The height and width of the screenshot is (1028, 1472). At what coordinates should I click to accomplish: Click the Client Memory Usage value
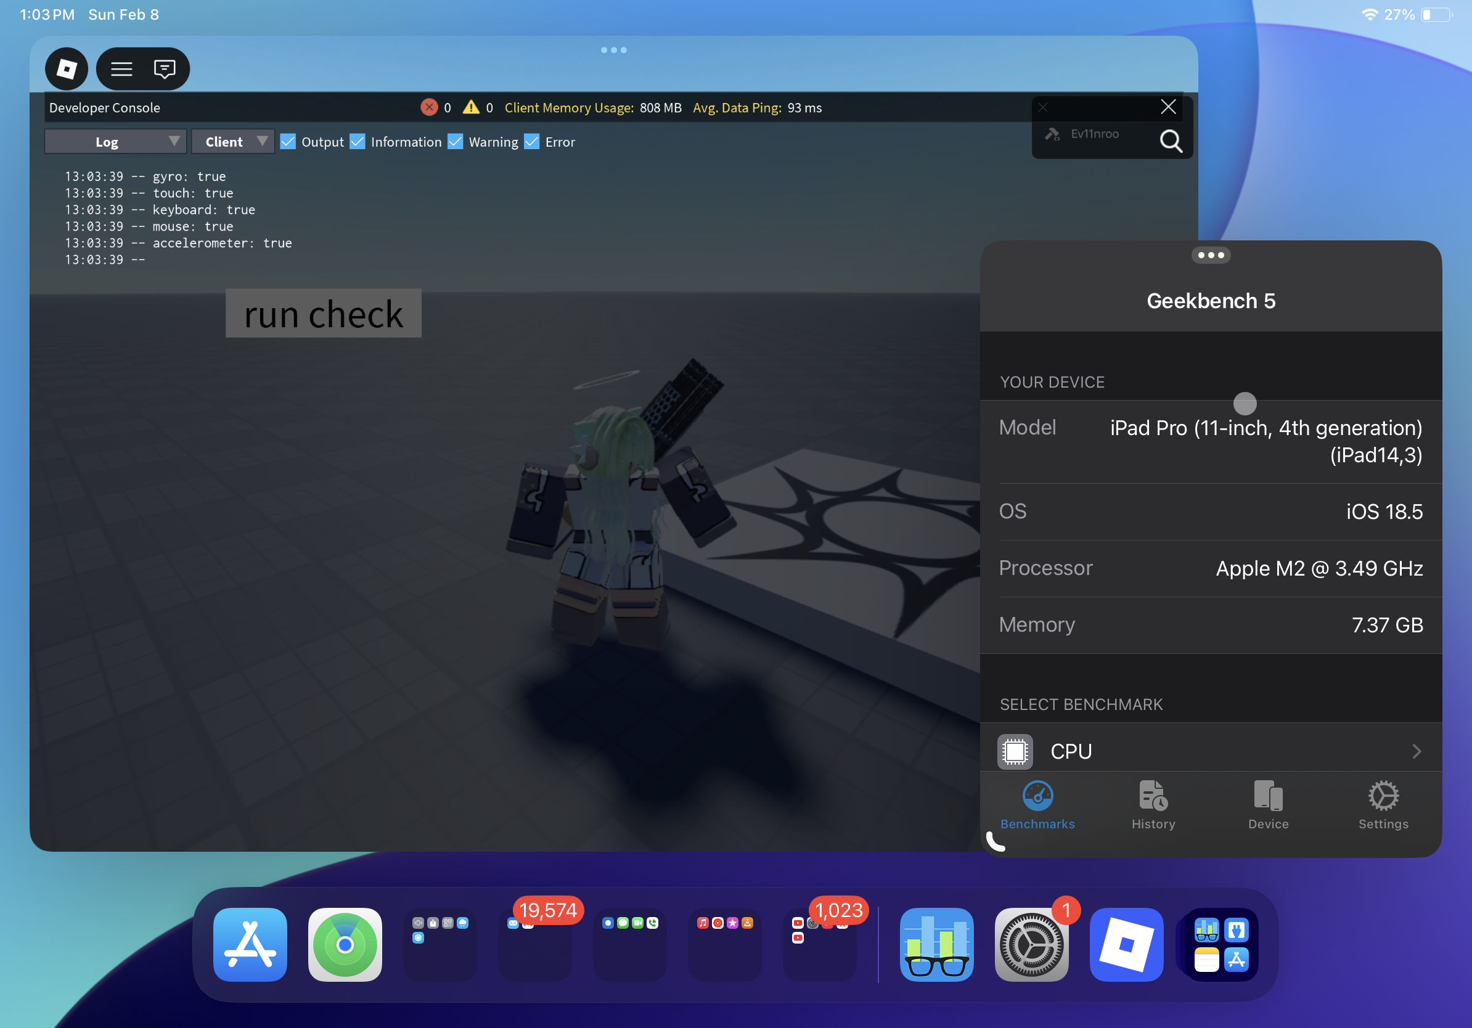coord(660,108)
